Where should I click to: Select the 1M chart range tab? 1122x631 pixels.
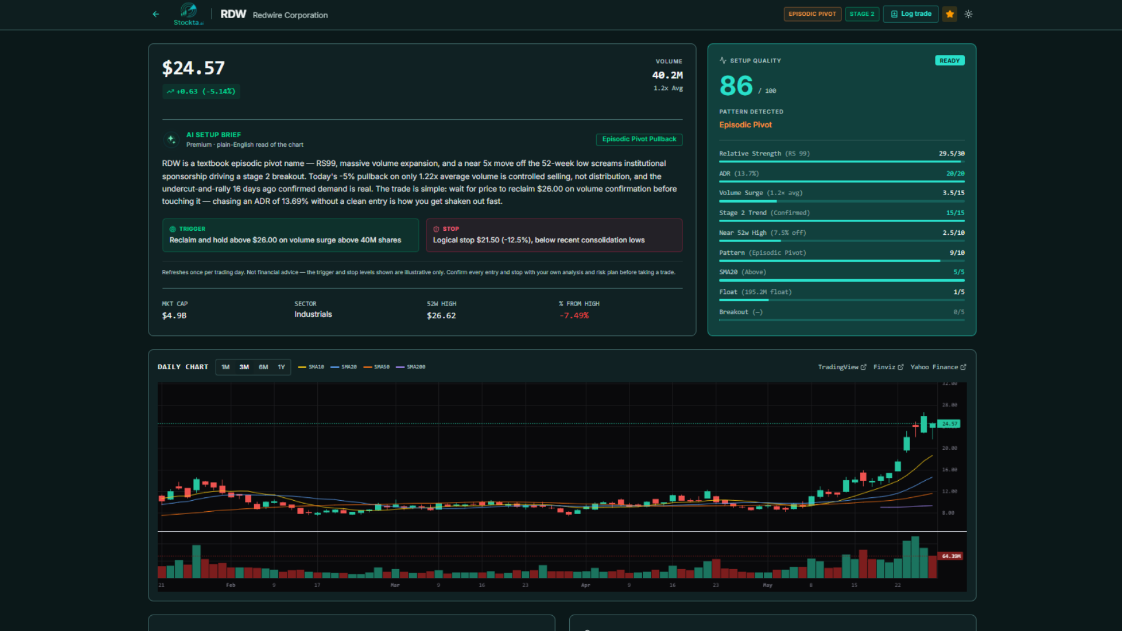coord(226,367)
